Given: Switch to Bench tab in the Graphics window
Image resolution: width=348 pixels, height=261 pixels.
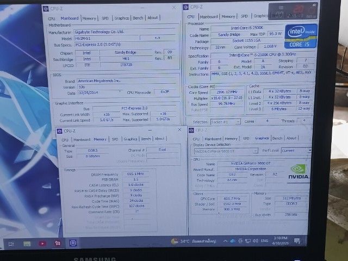Looking at the screenshot, I should pyautogui.click(x=277, y=138).
